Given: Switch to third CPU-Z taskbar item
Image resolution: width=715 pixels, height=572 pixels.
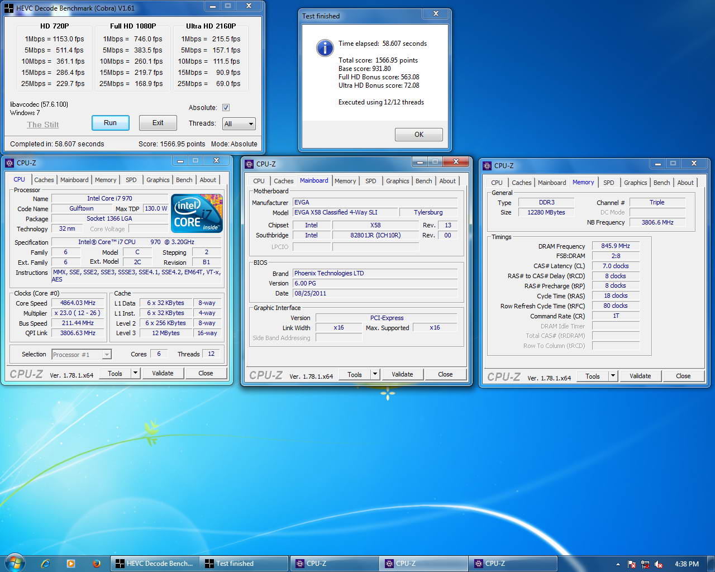Looking at the screenshot, I should coord(513,564).
